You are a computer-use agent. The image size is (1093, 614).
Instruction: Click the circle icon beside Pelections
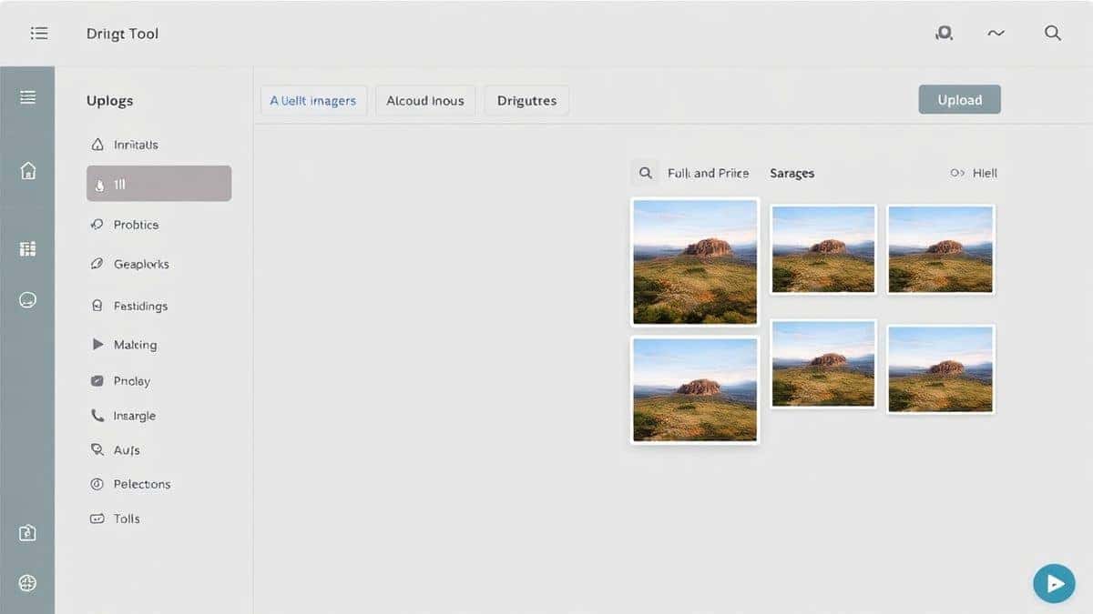coord(97,484)
